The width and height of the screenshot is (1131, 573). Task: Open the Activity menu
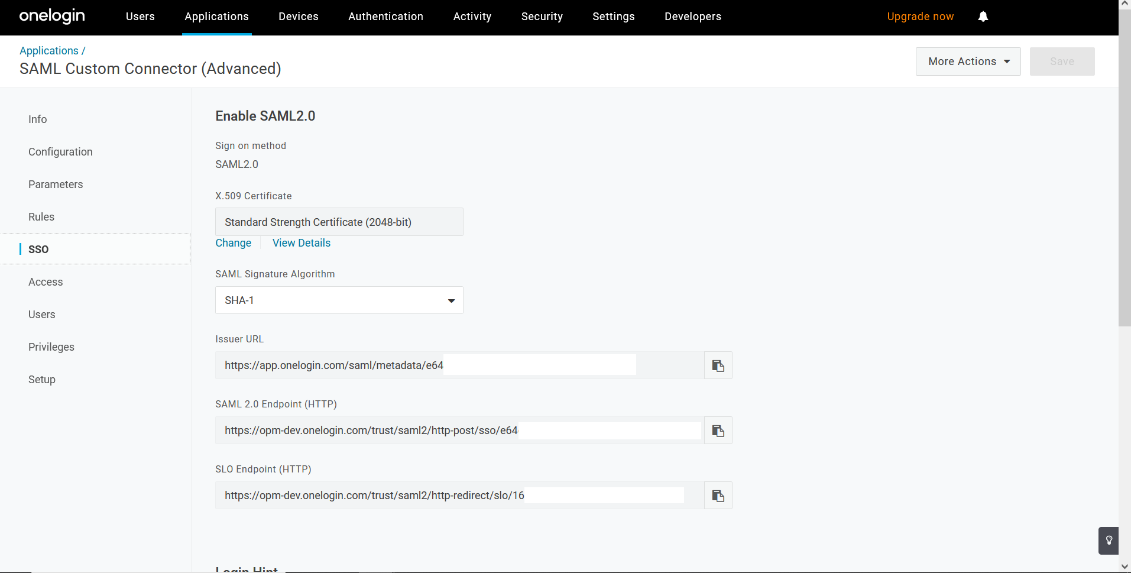(x=472, y=17)
